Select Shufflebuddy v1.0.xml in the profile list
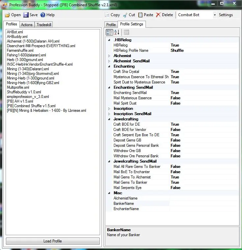Screen dimensions: 242x250 pyautogui.click(x=24, y=92)
